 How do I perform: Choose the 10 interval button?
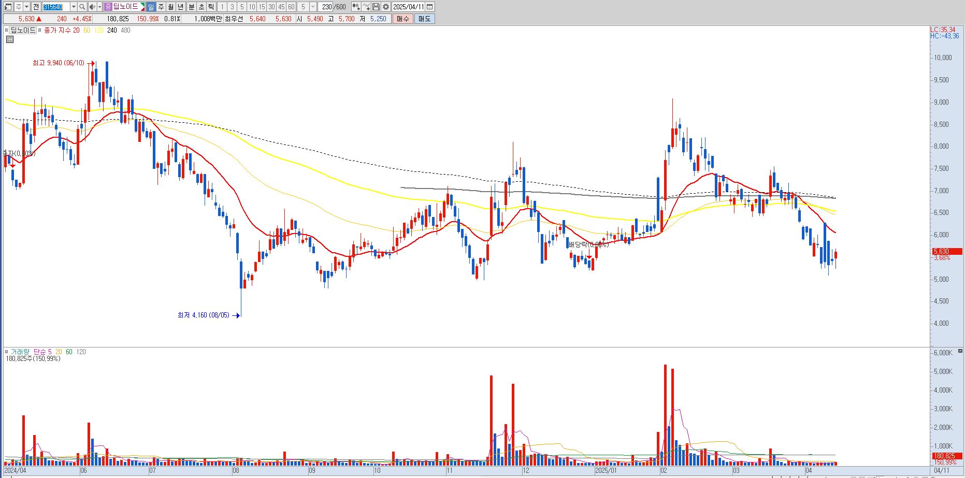click(x=252, y=7)
